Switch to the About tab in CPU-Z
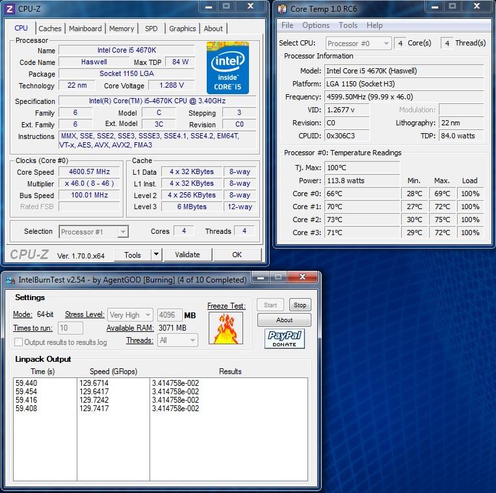This screenshot has width=496, height=493. point(213,29)
